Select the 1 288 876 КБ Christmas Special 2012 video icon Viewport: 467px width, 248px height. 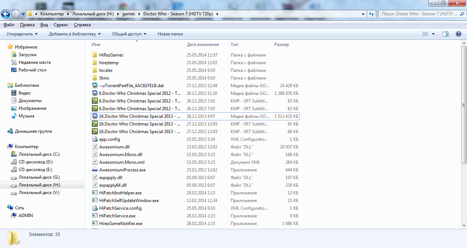click(95, 93)
